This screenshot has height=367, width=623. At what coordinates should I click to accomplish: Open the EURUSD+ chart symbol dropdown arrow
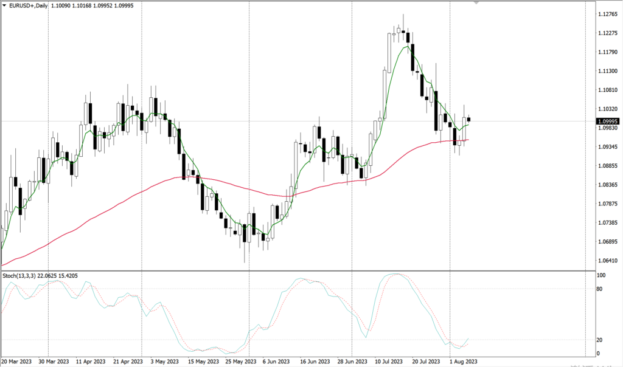(5, 5)
